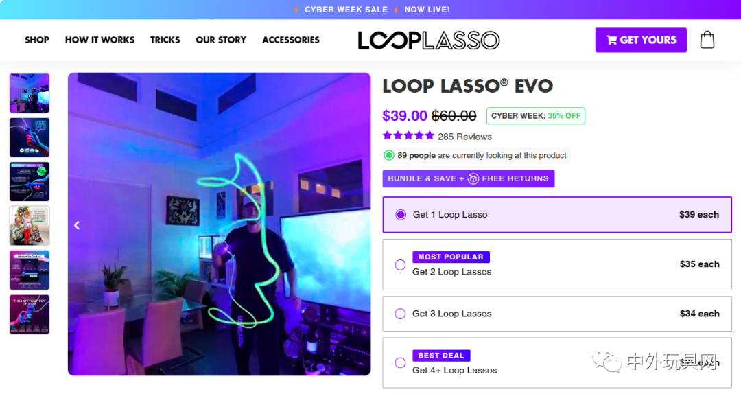Viewport: 741px width, 394px height.
Task: Open the 285 Reviews link
Action: click(x=464, y=137)
